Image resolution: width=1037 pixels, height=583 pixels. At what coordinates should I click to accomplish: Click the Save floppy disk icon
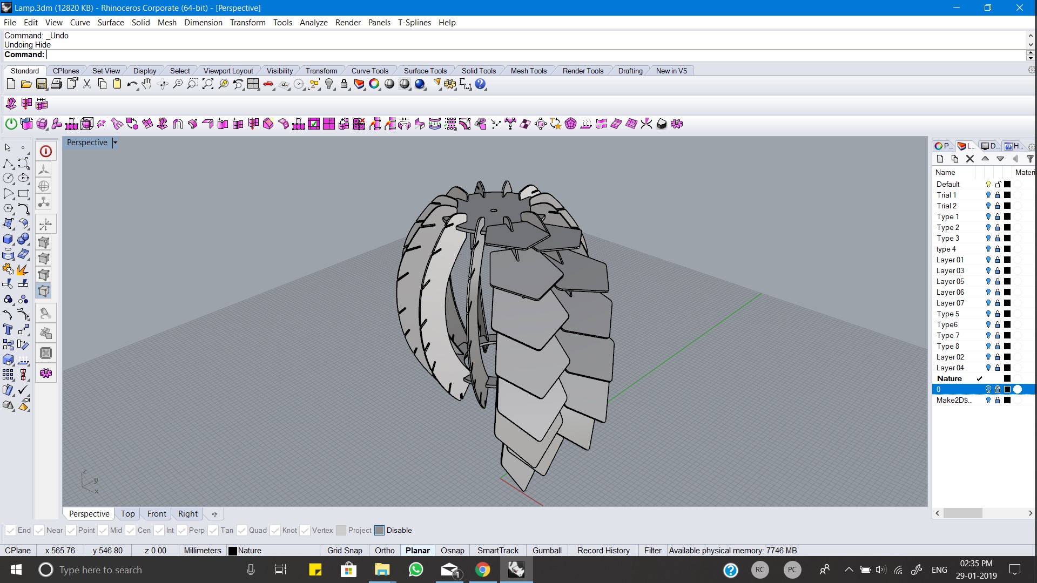point(42,84)
